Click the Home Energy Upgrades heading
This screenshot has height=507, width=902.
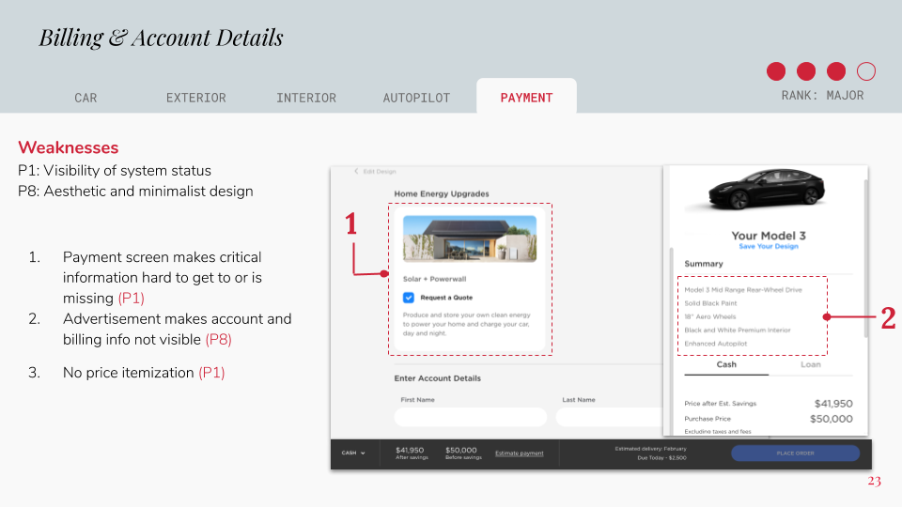click(x=442, y=193)
